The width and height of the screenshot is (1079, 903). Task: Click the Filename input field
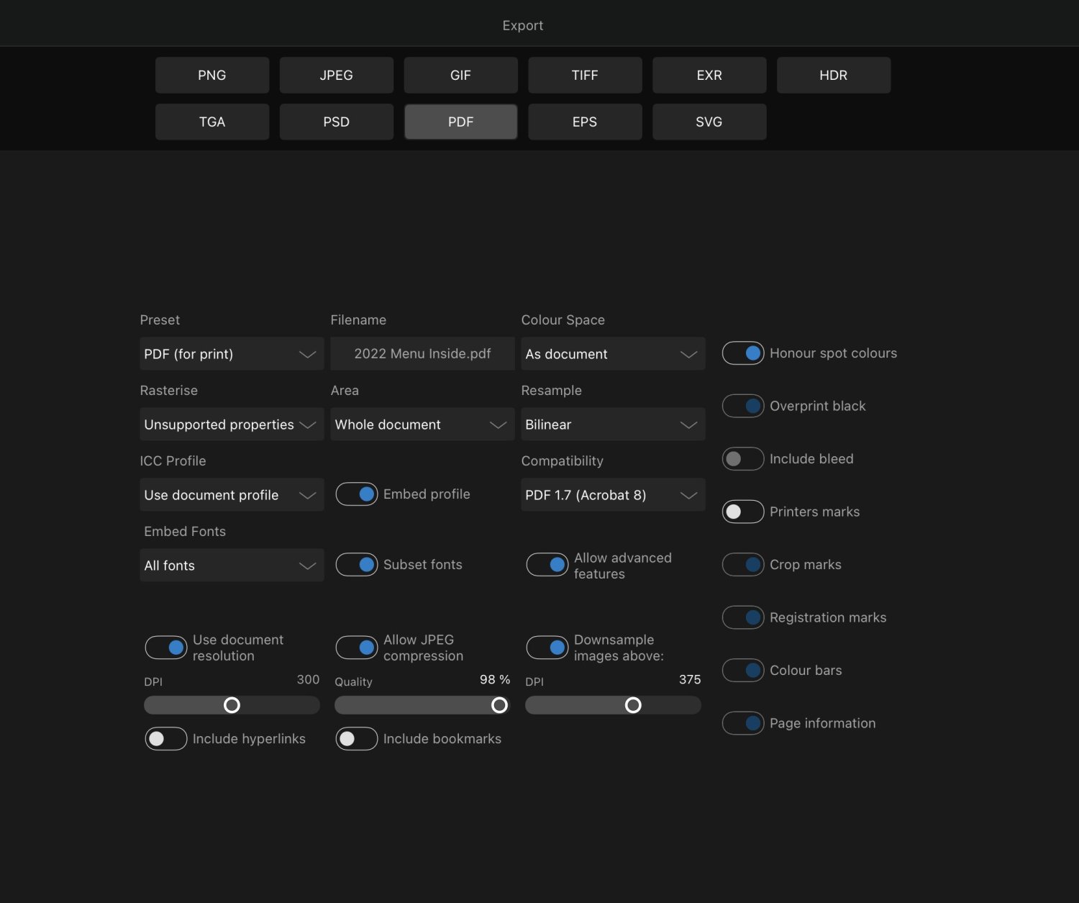(x=422, y=354)
